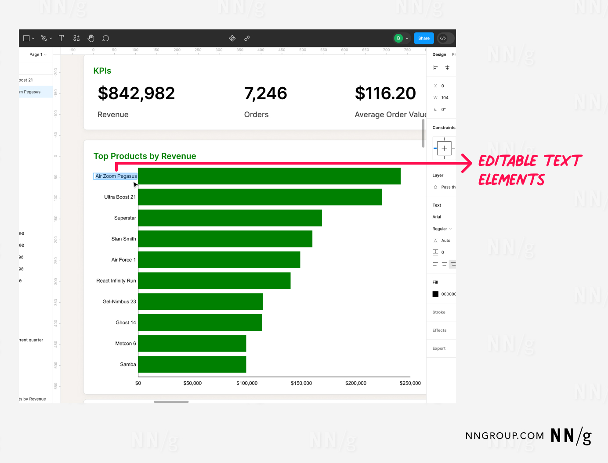Activate the Comment tool
The height and width of the screenshot is (463, 608).
(x=105, y=39)
